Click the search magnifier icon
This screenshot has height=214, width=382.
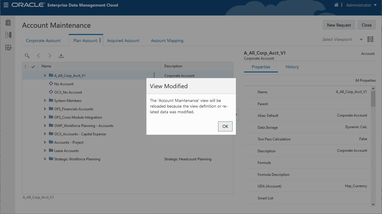pyautogui.click(x=27, y=56)
